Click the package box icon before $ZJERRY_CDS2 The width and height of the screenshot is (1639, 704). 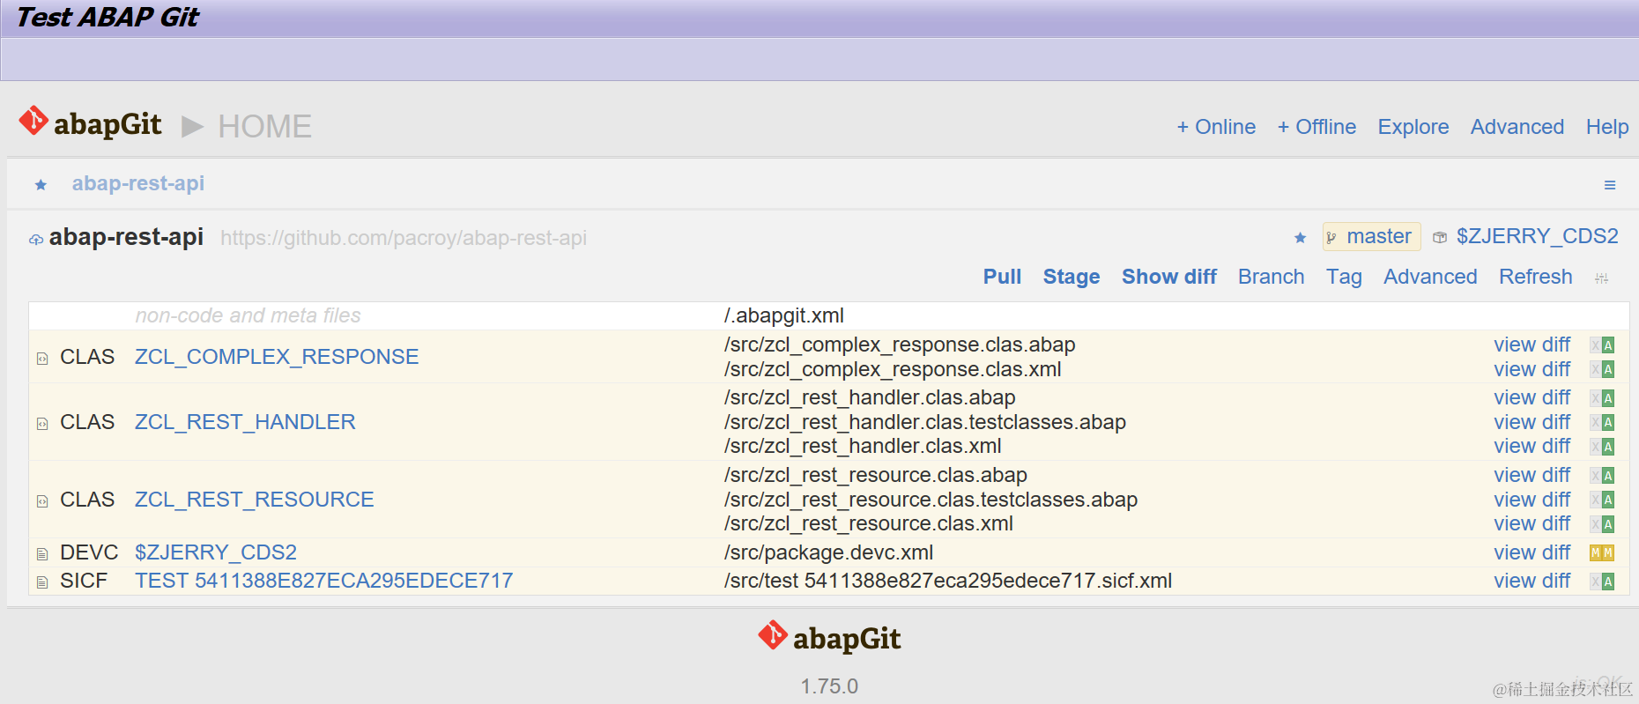[1440, 238]
